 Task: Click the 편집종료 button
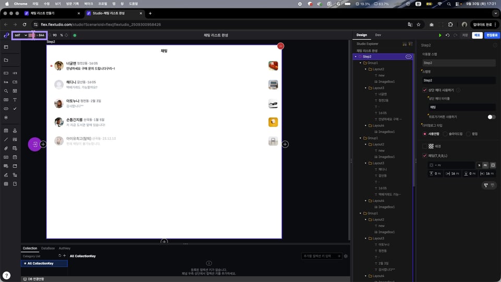[x=492, y=35]
